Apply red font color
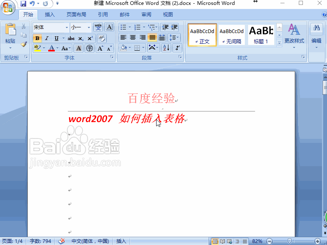 [52, 48]
